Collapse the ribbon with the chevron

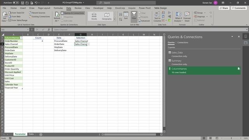coord(247,25)
